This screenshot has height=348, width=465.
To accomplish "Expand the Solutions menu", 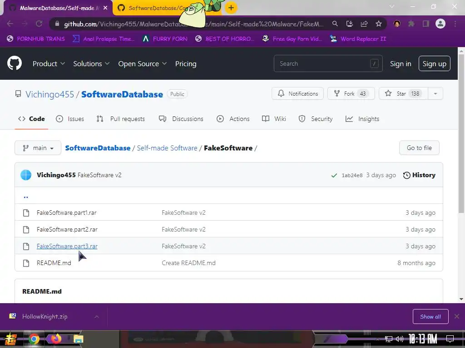I will coord(91,63).
